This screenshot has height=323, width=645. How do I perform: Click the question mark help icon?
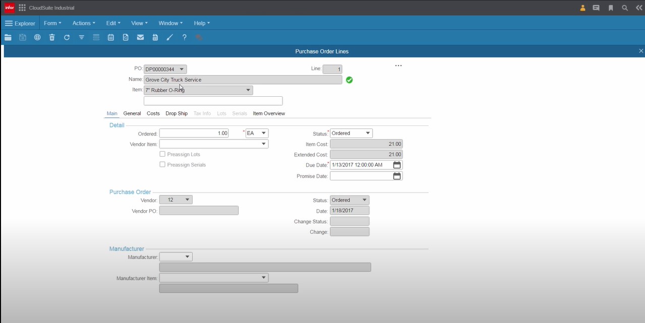coord(185,37)
